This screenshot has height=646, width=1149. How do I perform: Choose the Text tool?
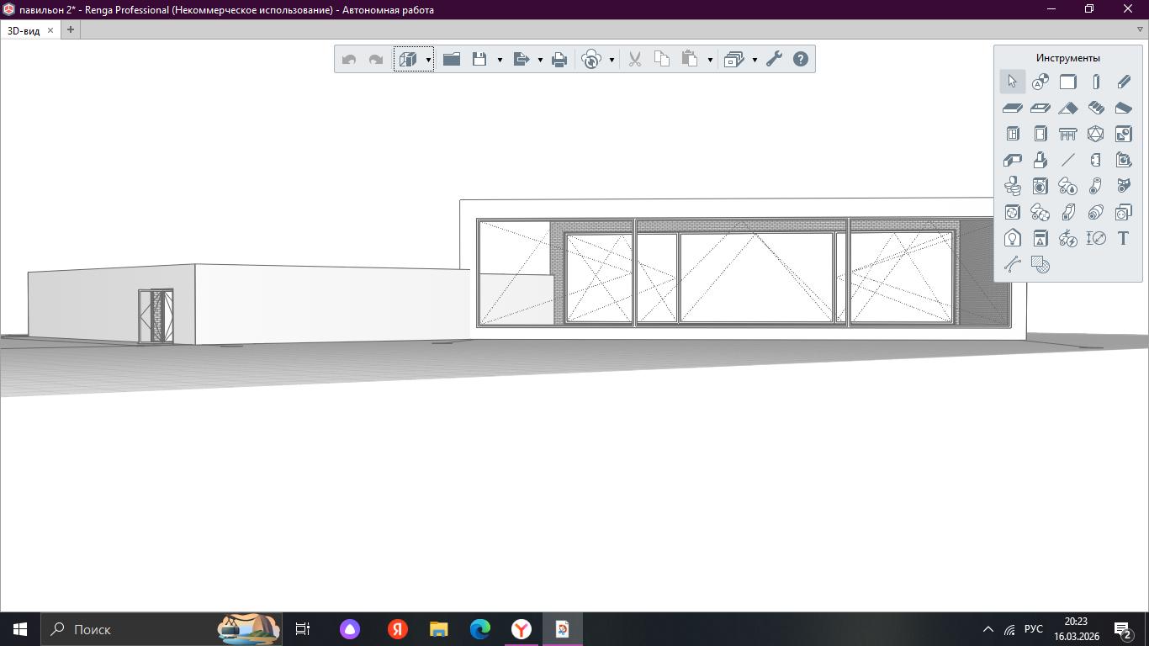tap(1123, 238)
